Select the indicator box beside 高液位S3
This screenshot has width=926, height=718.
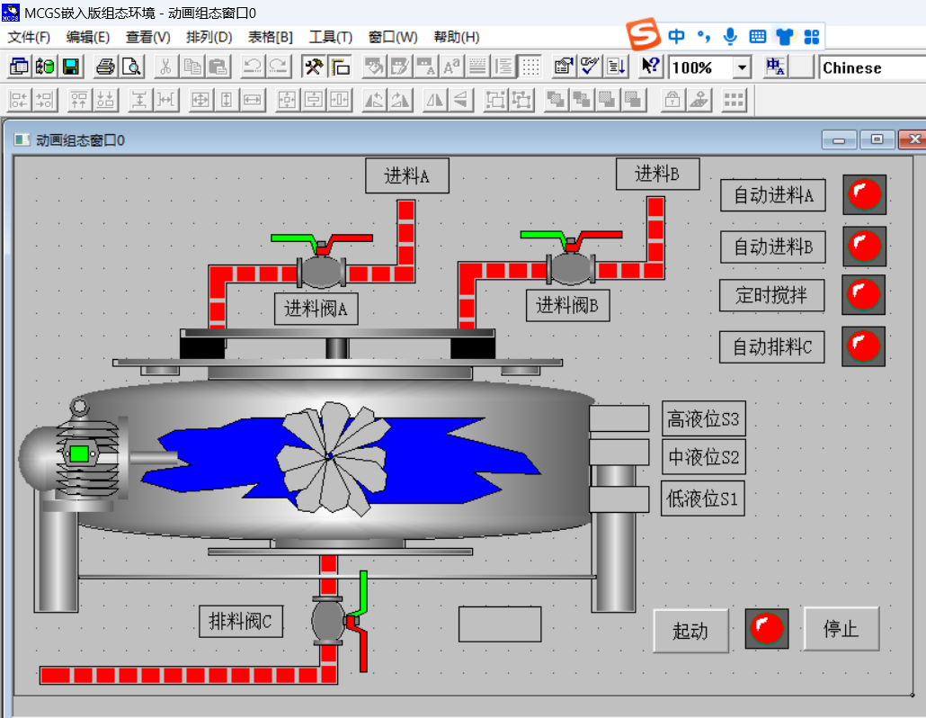tap(619, 418)
